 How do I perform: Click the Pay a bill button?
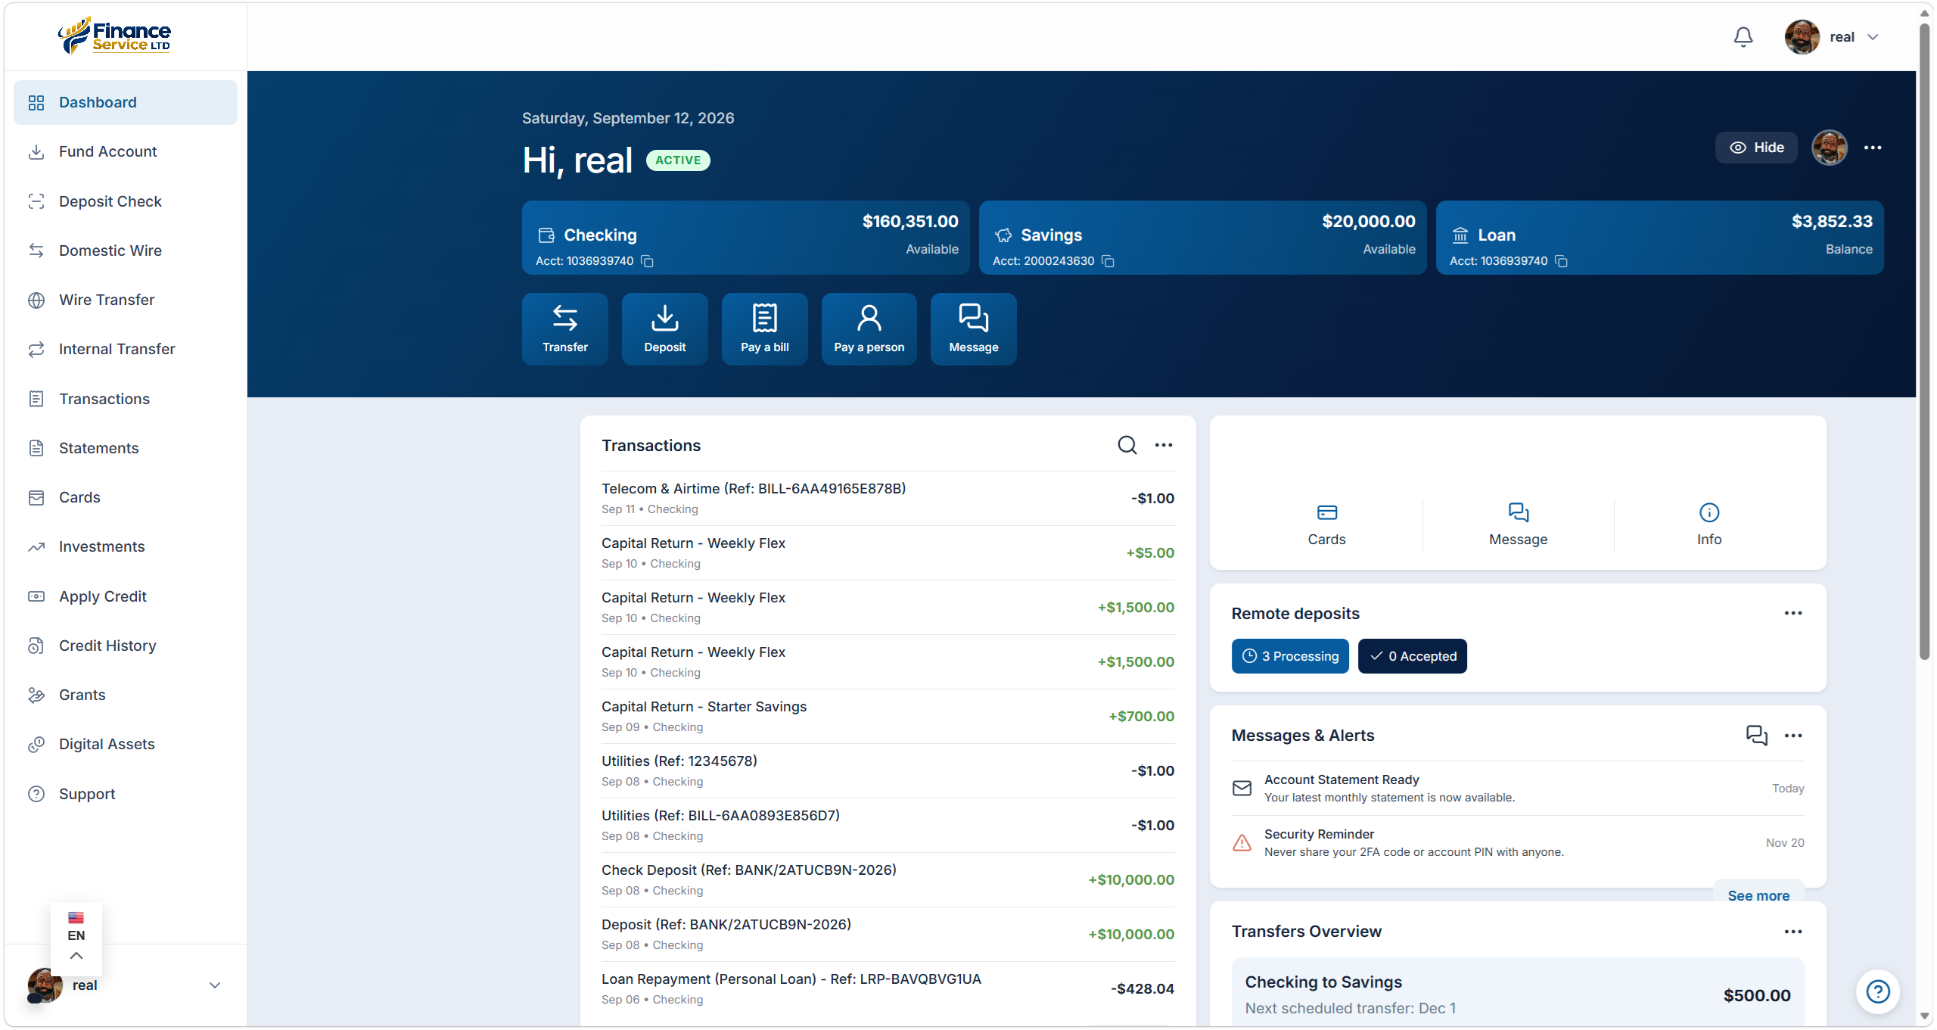[x=764, y=329]
